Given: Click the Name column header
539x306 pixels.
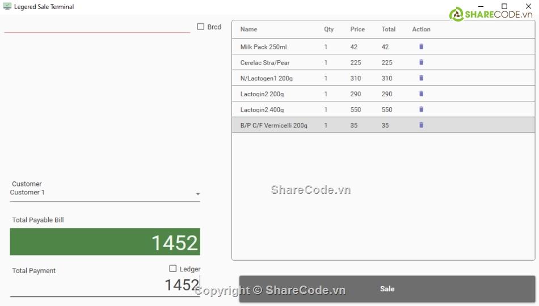Looking at the screenshot, I should 249,29.
